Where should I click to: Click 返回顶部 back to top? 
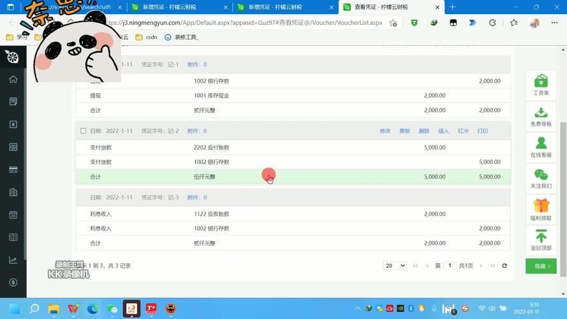pos(541,240)
